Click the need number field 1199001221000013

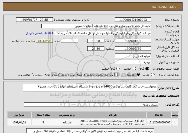tap(133, 20)
